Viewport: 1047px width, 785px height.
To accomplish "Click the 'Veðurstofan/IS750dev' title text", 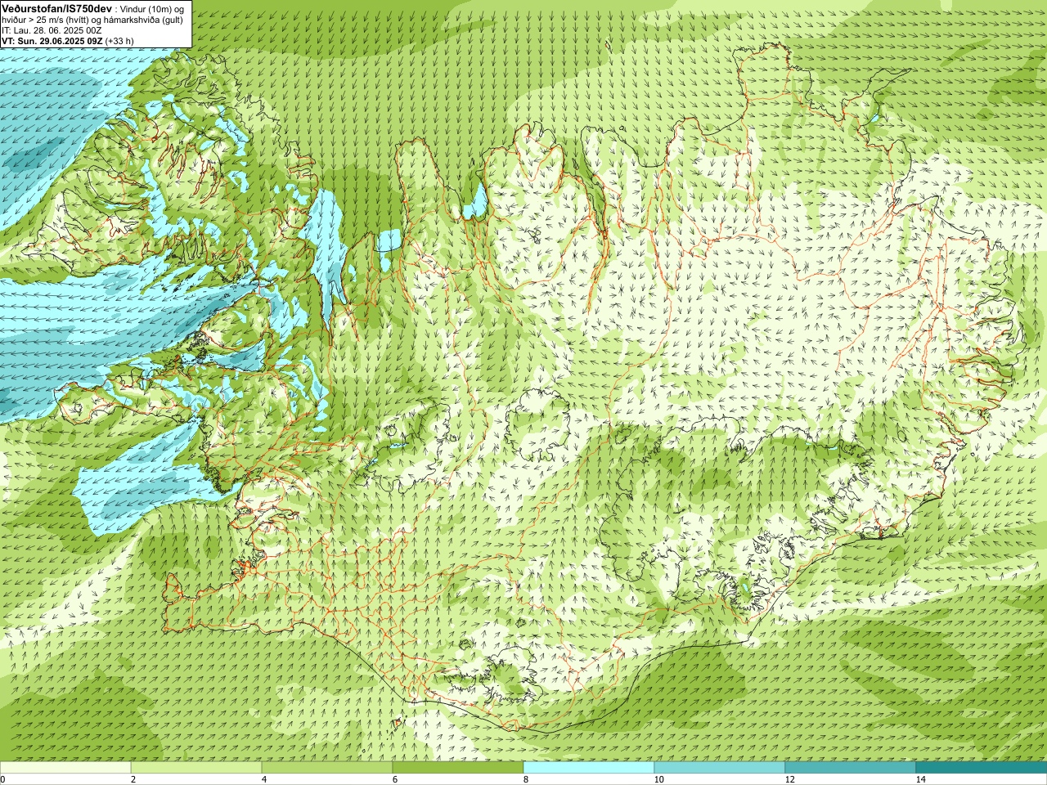I will 57,8.
